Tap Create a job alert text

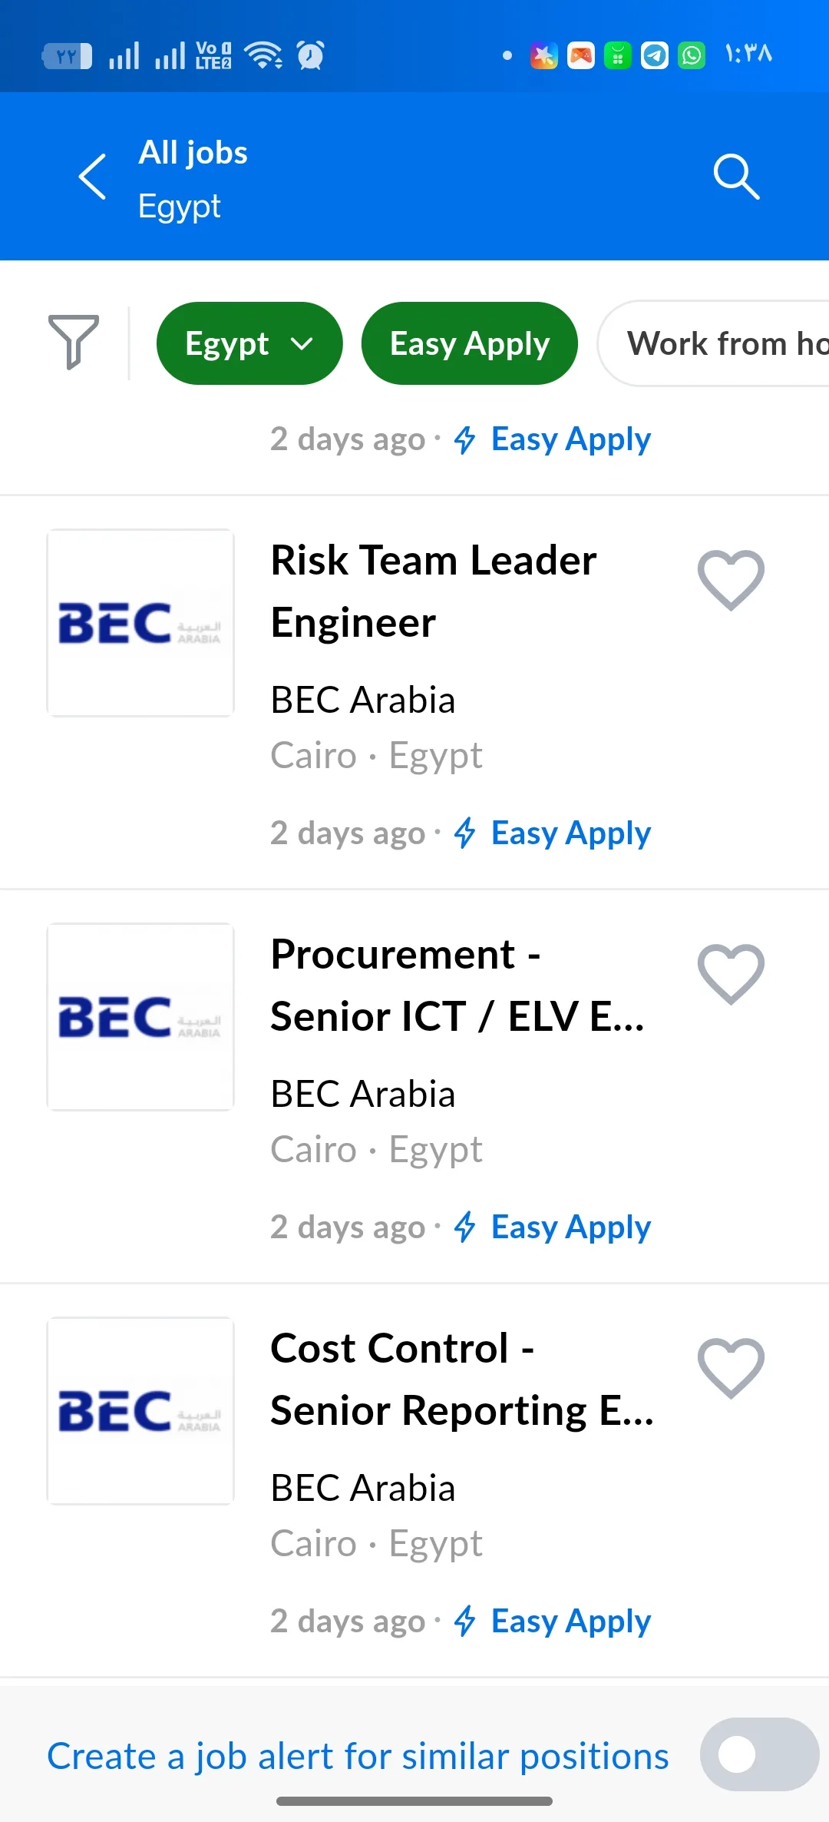click(x=358, y=1756)
